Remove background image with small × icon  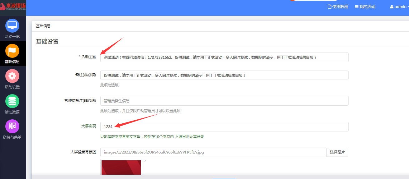[x=145, y=161]
